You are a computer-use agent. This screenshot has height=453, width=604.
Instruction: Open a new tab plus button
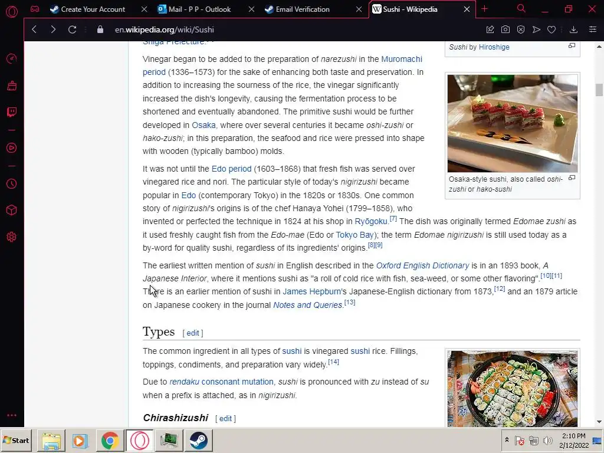click(485, 9)
